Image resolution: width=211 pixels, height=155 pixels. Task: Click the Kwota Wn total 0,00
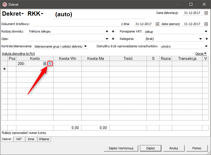pos(75,128)
